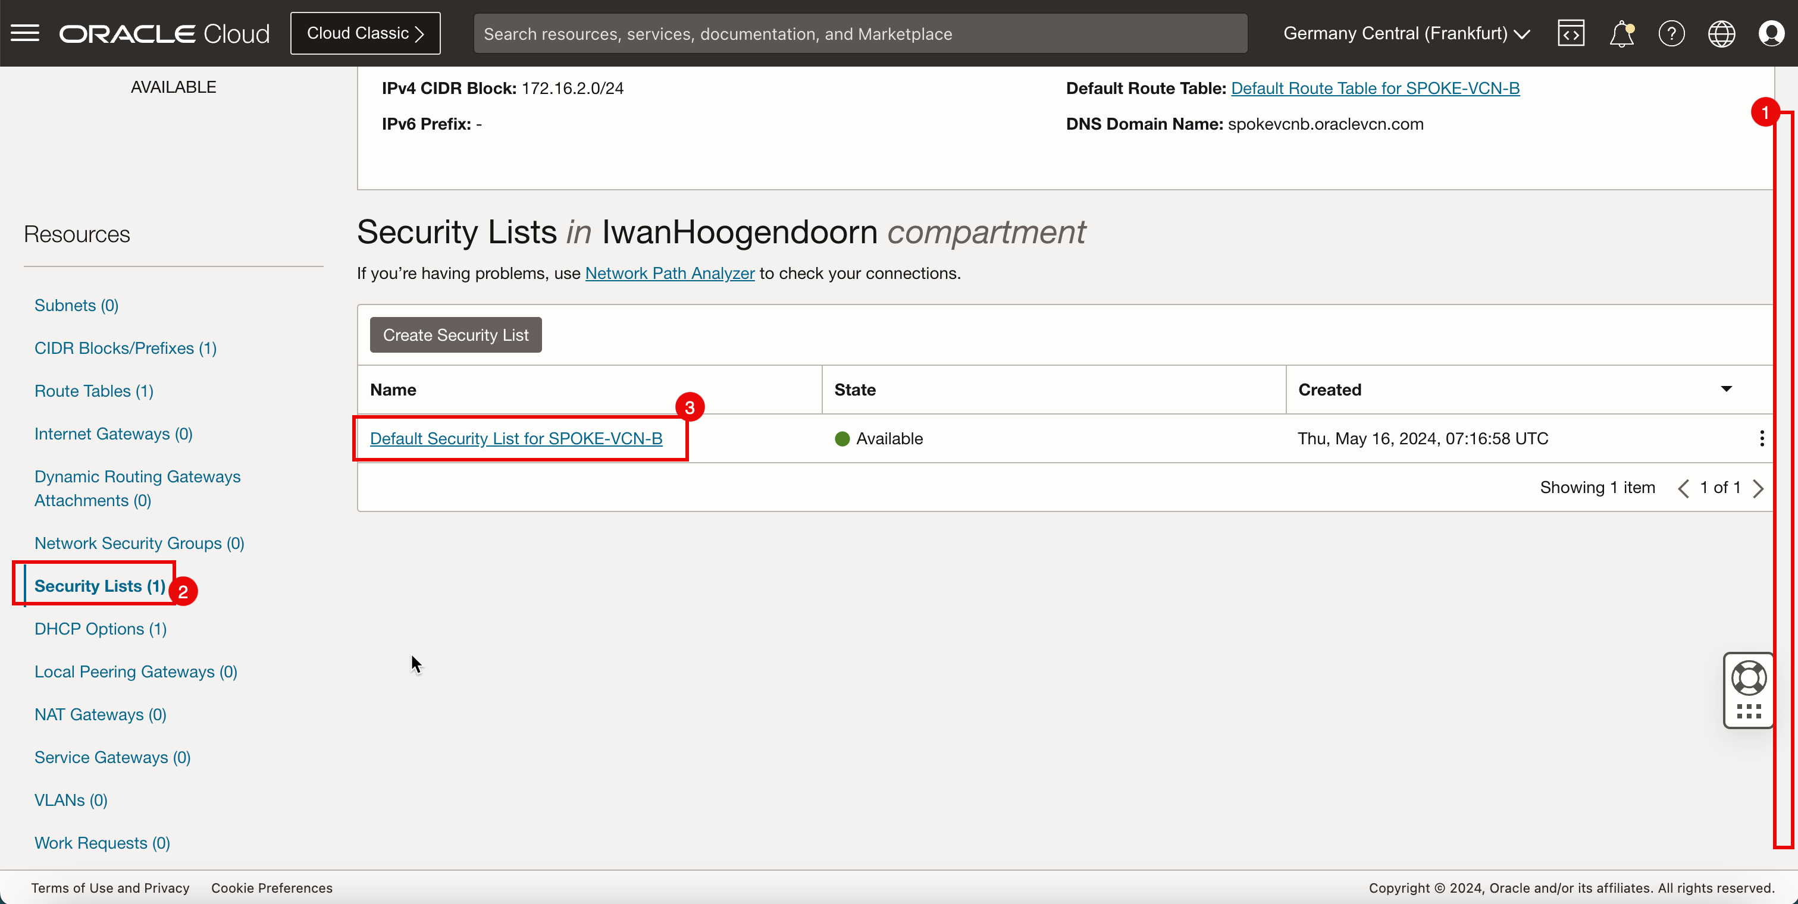Click the Cloud Classic button
This screenshot has height=904, width=1798.
[x=365, y=33]
